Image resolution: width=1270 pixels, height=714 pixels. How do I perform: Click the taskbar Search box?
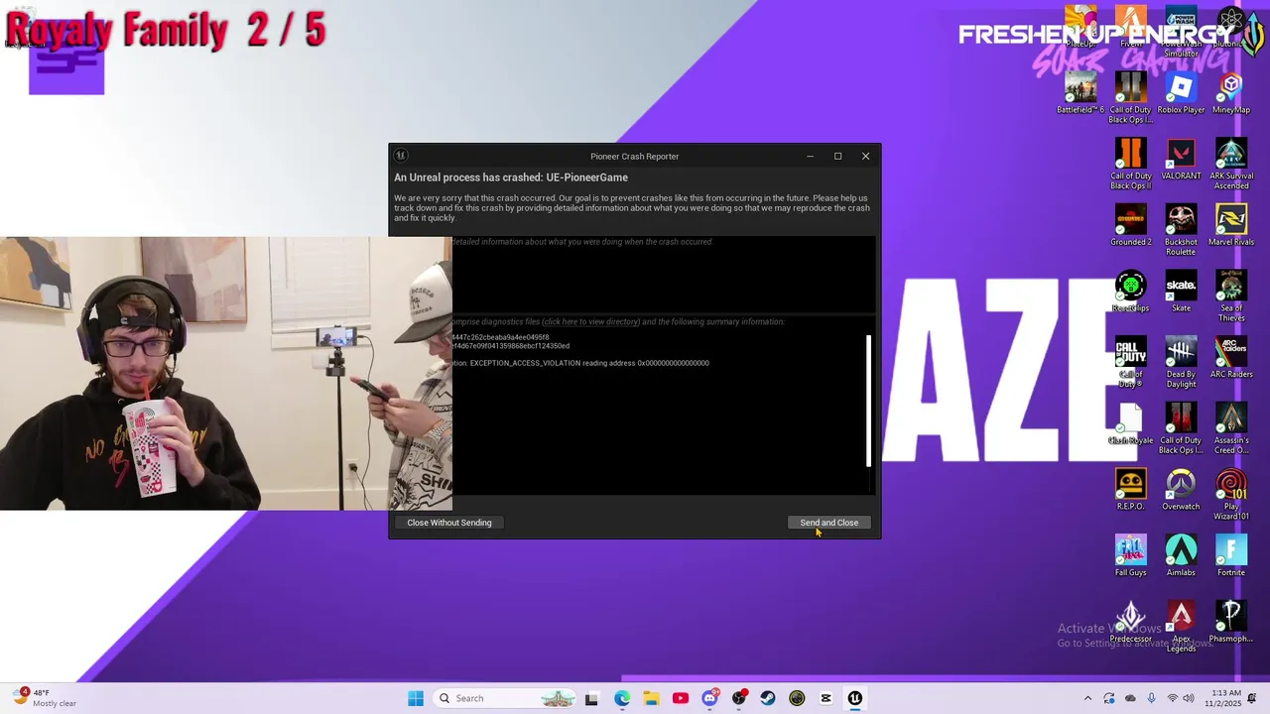point(507,698)
